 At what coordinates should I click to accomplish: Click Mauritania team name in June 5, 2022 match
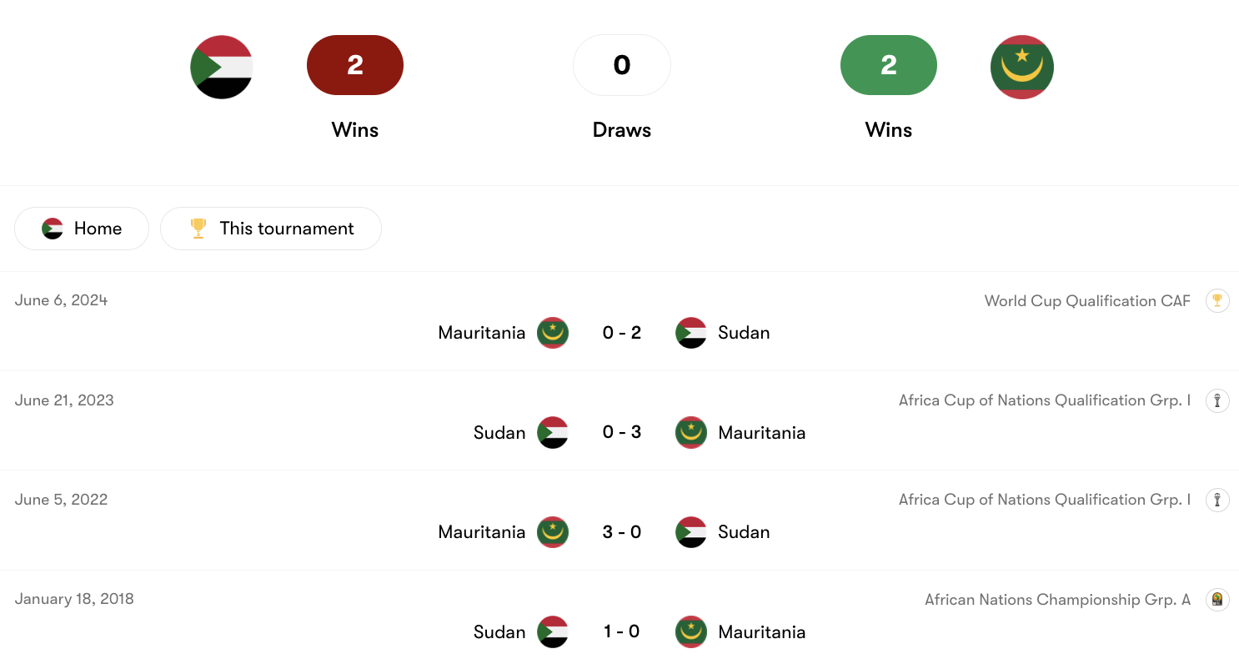482,532
